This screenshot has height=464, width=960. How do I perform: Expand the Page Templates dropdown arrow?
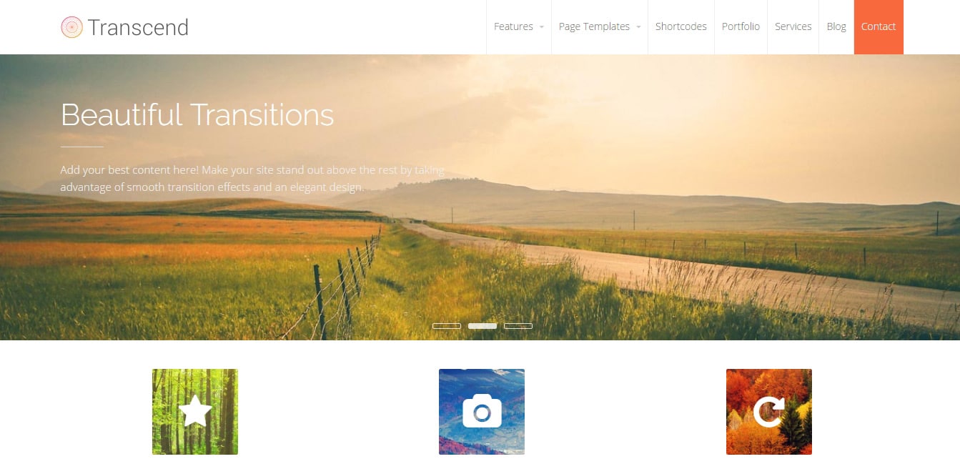point(638,27)
